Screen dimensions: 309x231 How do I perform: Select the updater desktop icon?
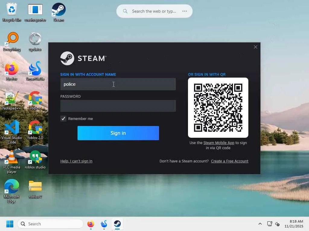(x=35, y=42)
